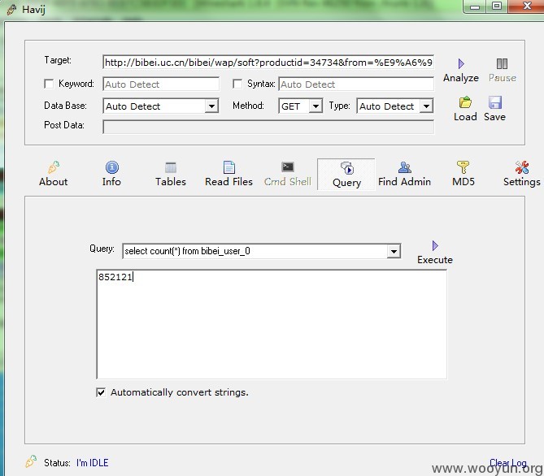This screenshot has height=476, width=544.
Task: Click the Analyze play icon
Action: coord(461,64)
